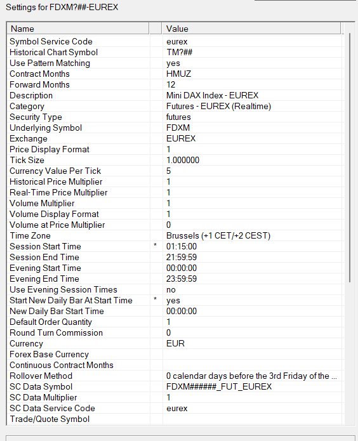The image size is (358, 441).
Task: Select the Tick Size value field
Action: point(253,161)
